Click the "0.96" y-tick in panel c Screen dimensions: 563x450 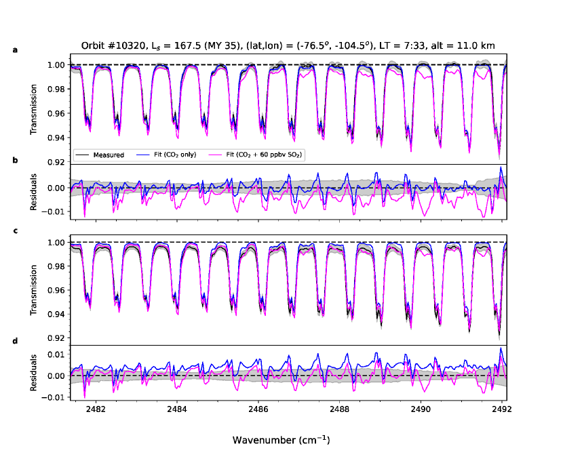point(56,290)
